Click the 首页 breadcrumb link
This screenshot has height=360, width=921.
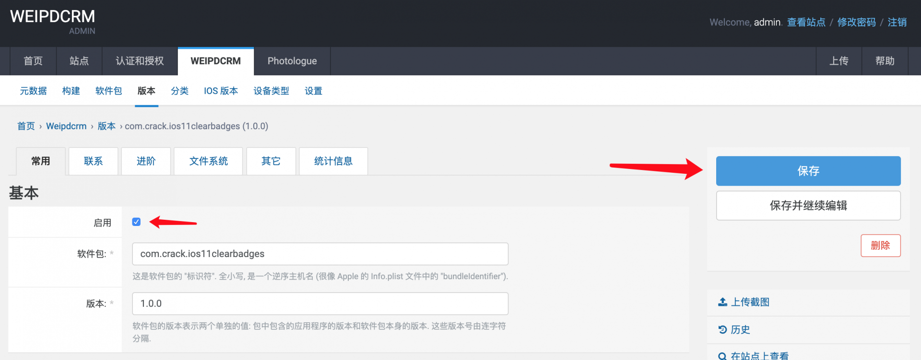(x=26, y=126)
